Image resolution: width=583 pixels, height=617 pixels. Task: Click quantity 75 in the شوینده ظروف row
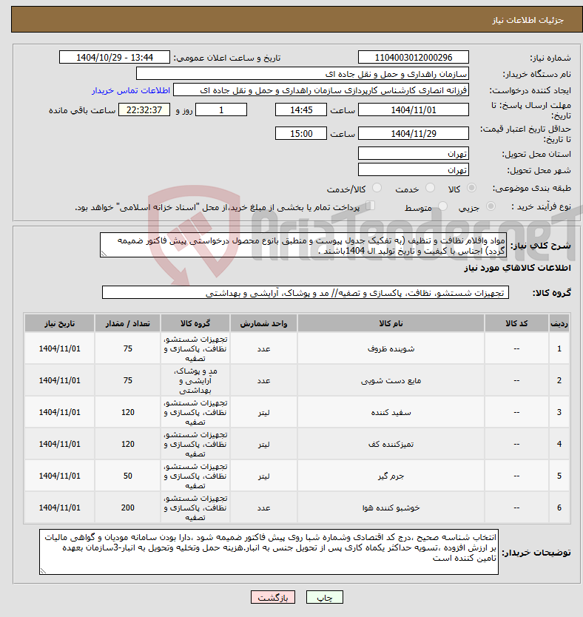click(128, 348)
